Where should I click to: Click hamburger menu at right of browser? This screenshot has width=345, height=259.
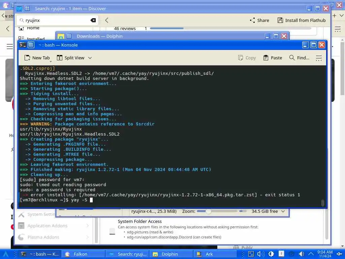pos(338,29)
